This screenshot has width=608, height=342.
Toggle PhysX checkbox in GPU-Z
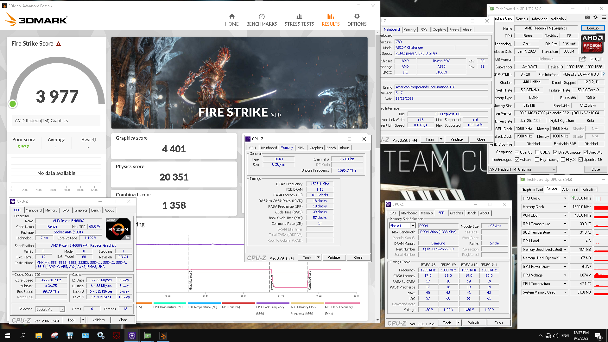pyautogui.click(x=563, y=160)
